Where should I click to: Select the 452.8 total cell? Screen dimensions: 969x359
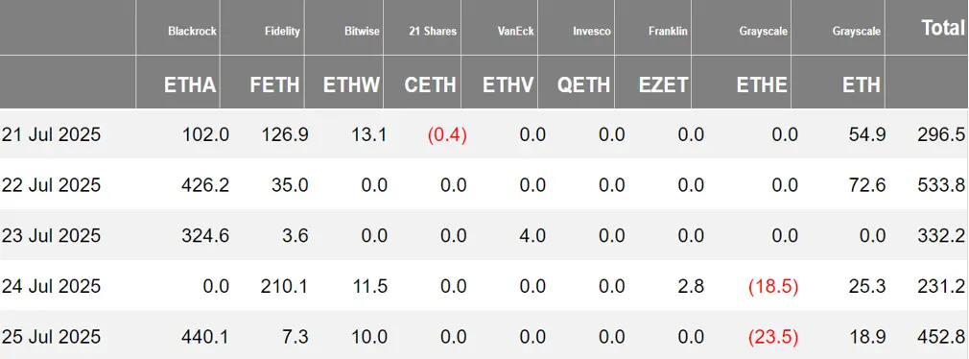click(941, 337)
